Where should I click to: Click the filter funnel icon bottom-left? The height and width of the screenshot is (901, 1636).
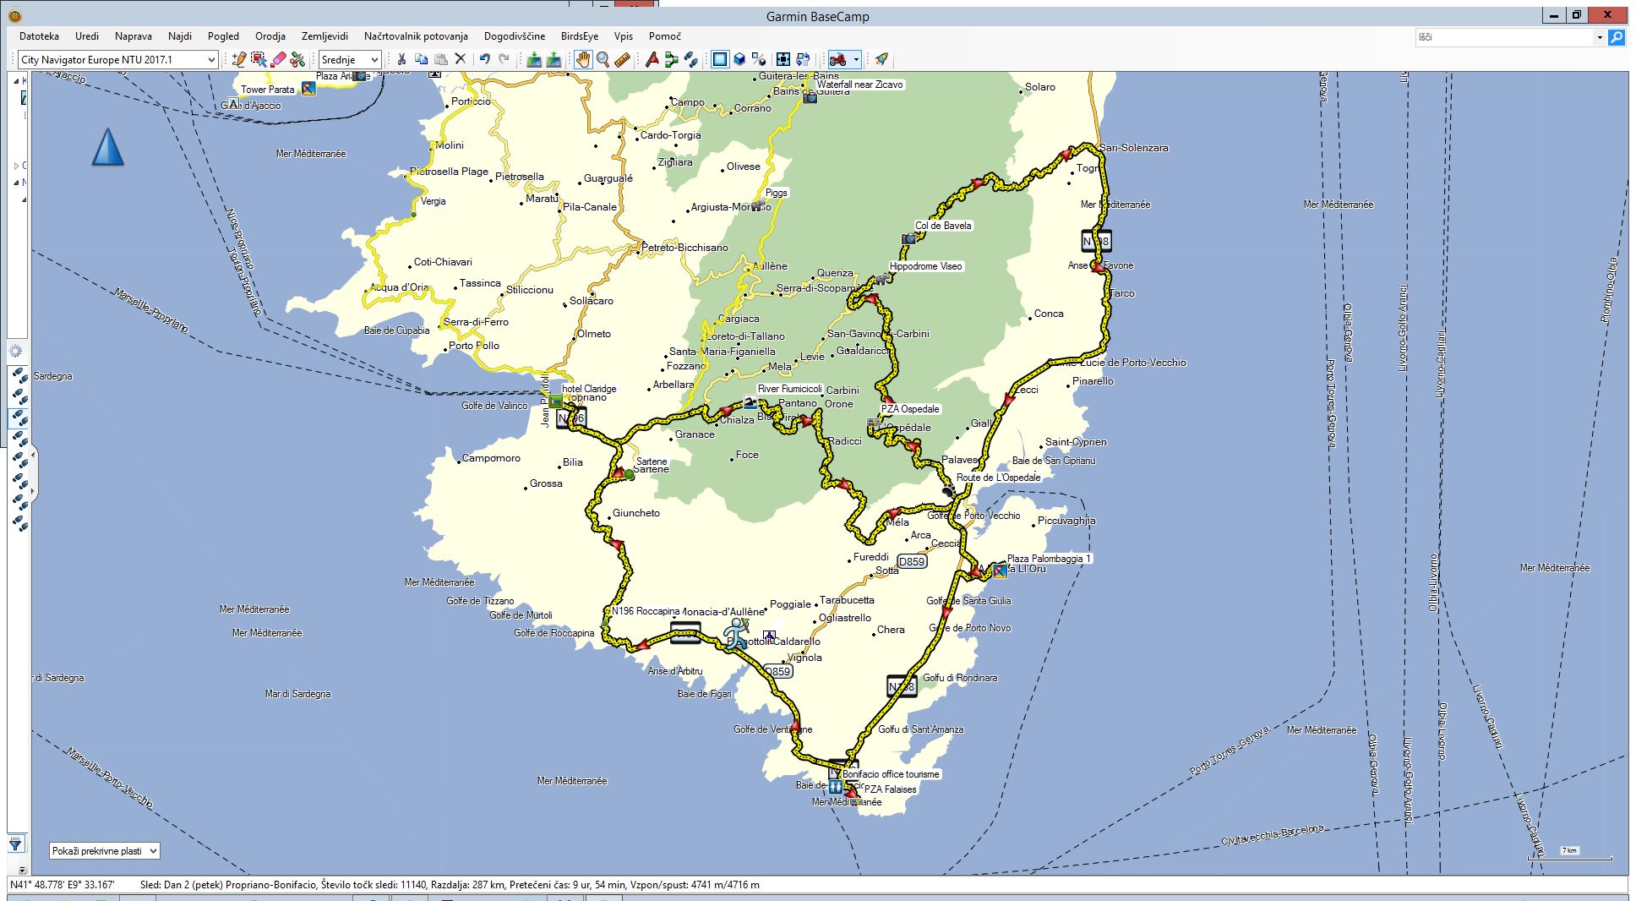[x=15, y=844]
